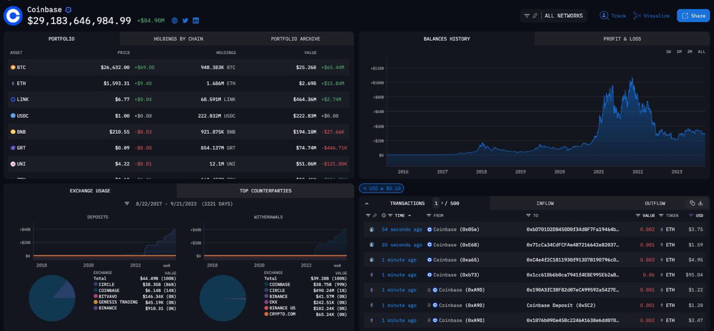This screenshot has width=714, height=331.
Task: Click the transactions page number field
Action: pos(436,203)
